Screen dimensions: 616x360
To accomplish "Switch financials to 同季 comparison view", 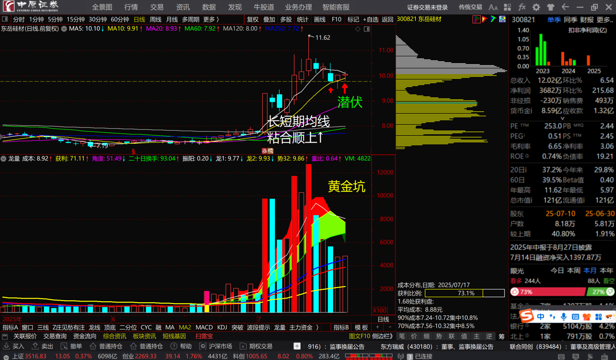I will click(570, 20).
